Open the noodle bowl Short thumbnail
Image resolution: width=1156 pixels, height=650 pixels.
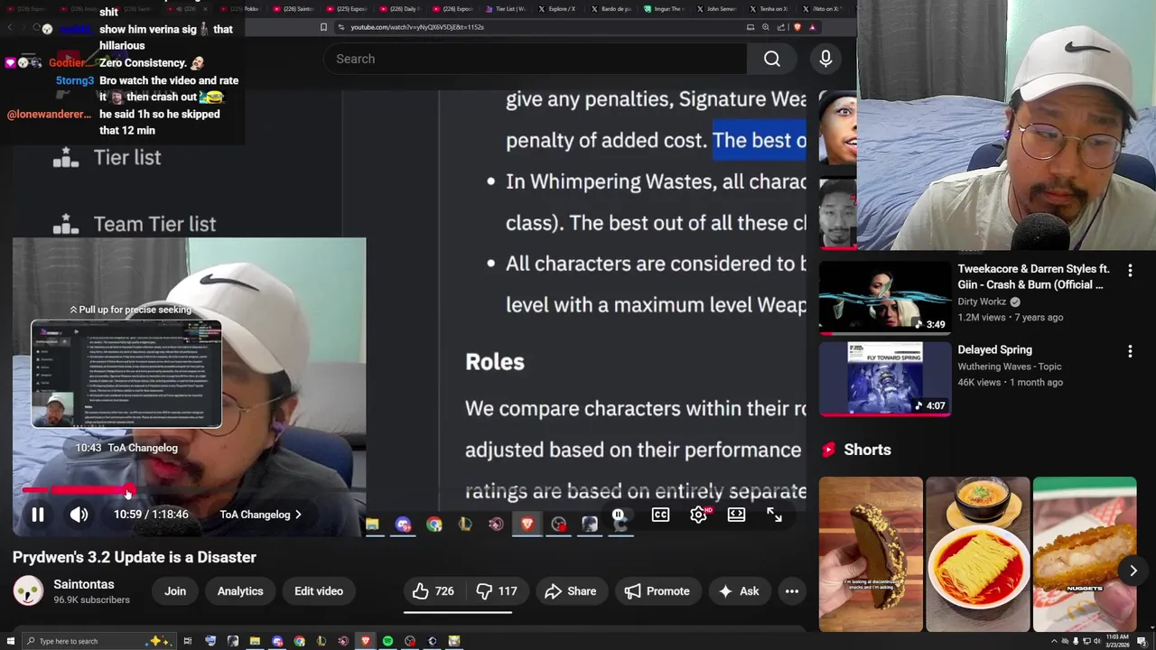click(x=977, y=554)
